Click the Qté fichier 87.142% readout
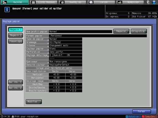 pos(145,16)
